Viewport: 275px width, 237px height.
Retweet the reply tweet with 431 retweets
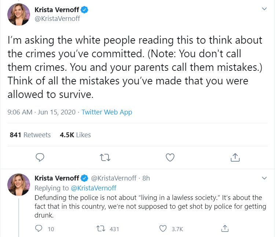[101, 229]
